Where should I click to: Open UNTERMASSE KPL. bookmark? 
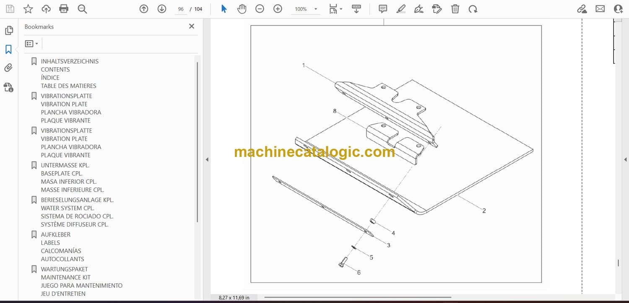pyautogui.click(x=65, y=165)
